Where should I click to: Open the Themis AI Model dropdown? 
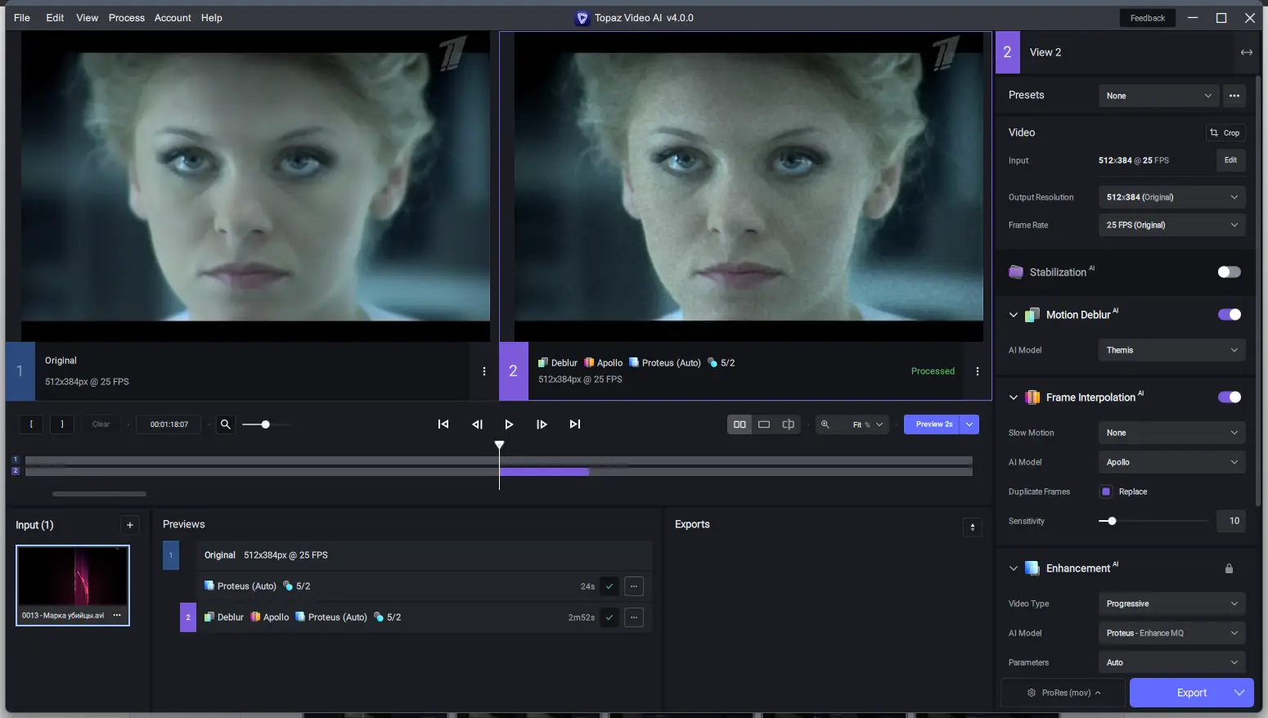point(1171,350)
